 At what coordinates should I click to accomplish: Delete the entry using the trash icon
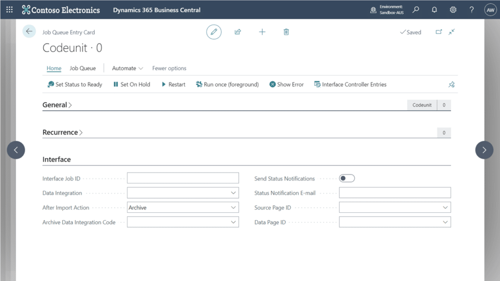pos(286,31)
